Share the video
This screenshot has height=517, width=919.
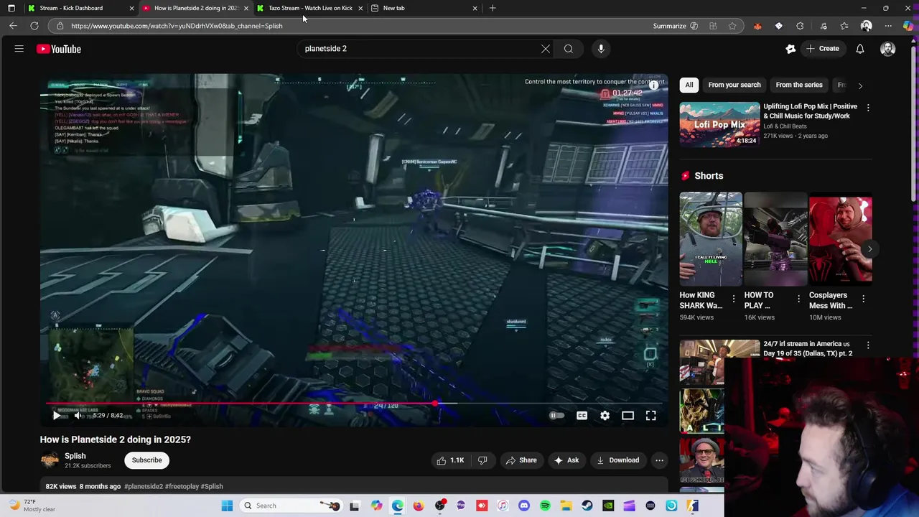pos(521,460)
